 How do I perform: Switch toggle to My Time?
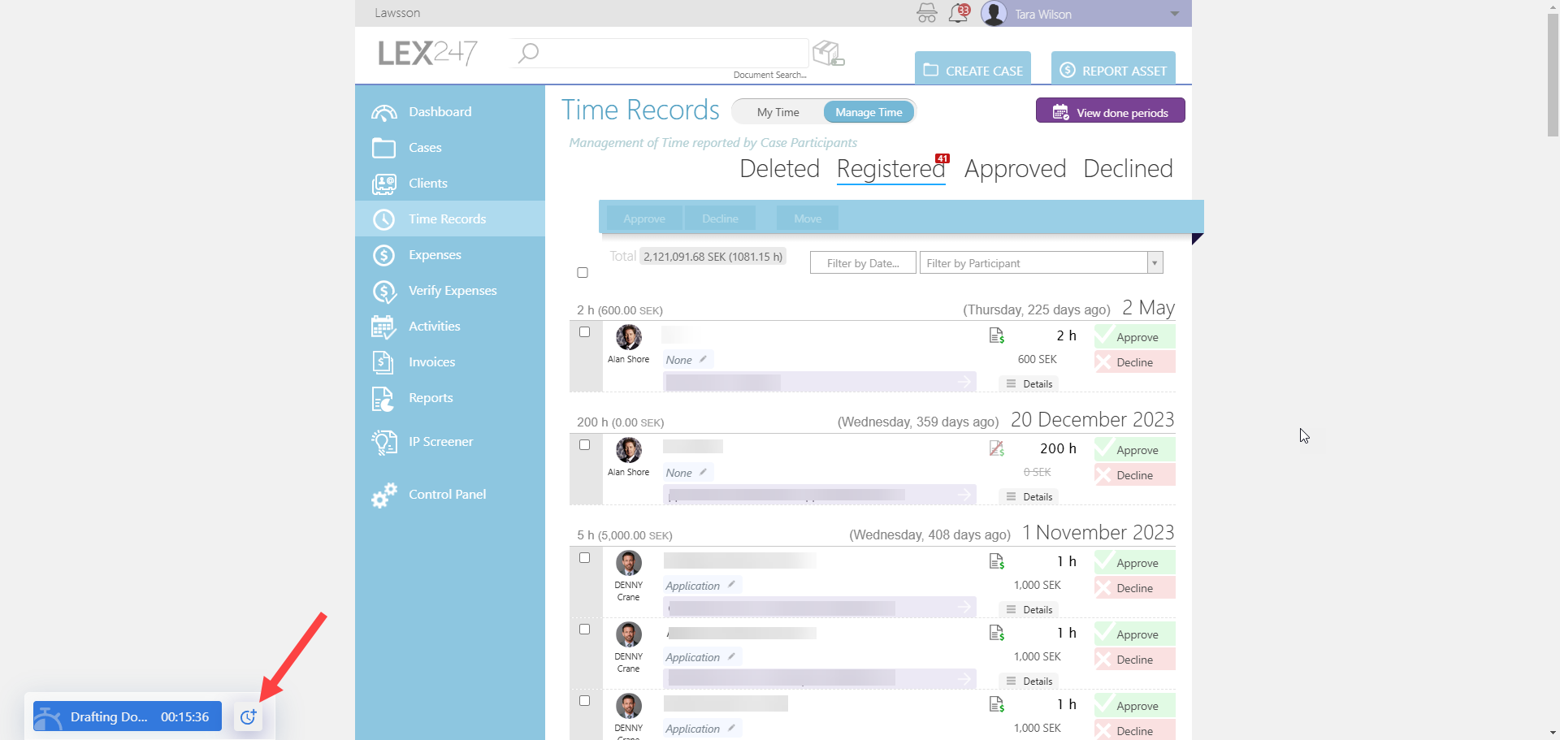click(x=778, y=112)
